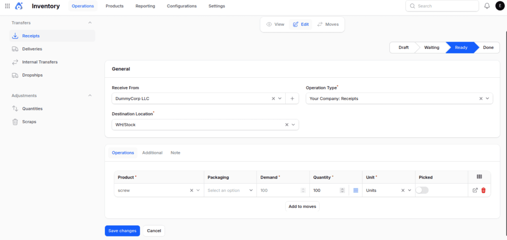The width and height of the screenshot is (507, 240).
Task: Click the Scraps trash bin icon
Action: pyautogui.click(x=15, y=122)
